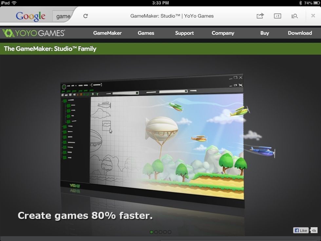Select the fourth carousel slide dot

click(165, 232)
